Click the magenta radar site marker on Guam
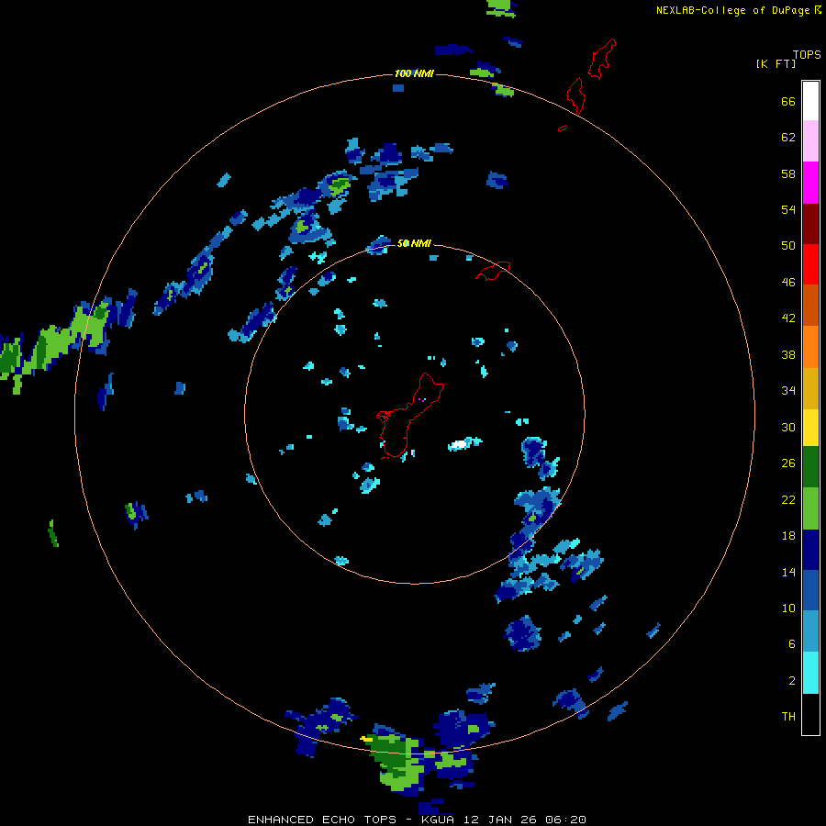 click(x=422, y=400)
